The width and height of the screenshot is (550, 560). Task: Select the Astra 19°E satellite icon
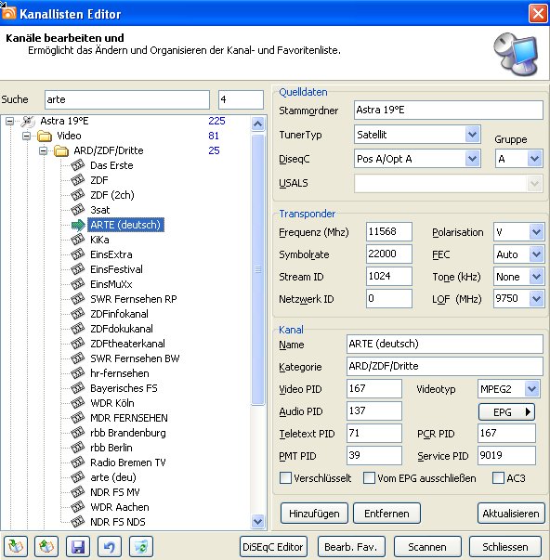28,122
